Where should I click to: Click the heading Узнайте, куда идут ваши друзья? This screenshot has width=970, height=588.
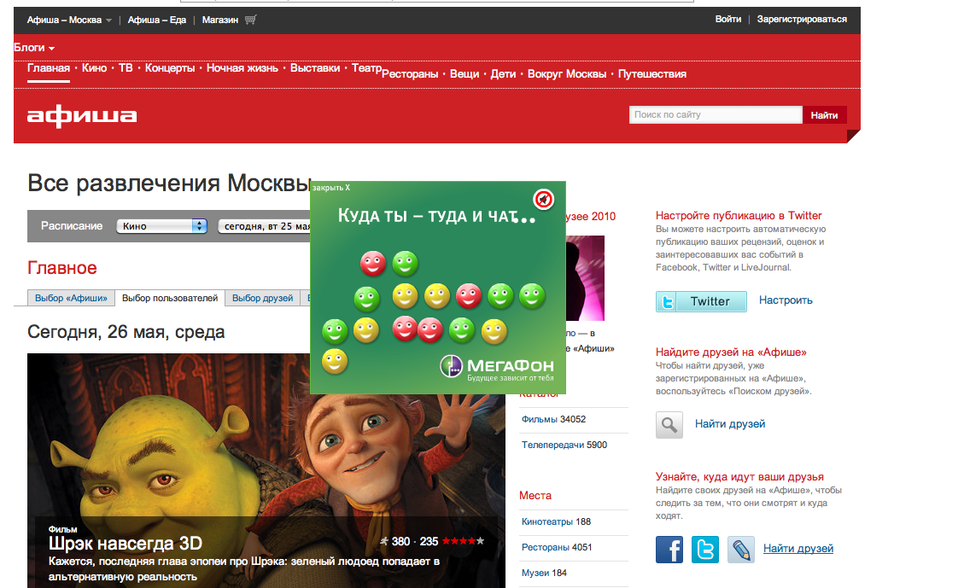tap(739, 477)
